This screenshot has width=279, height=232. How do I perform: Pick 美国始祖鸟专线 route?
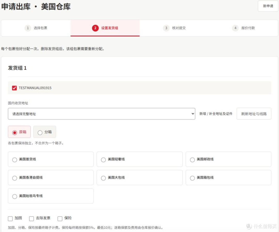(51, 196)
